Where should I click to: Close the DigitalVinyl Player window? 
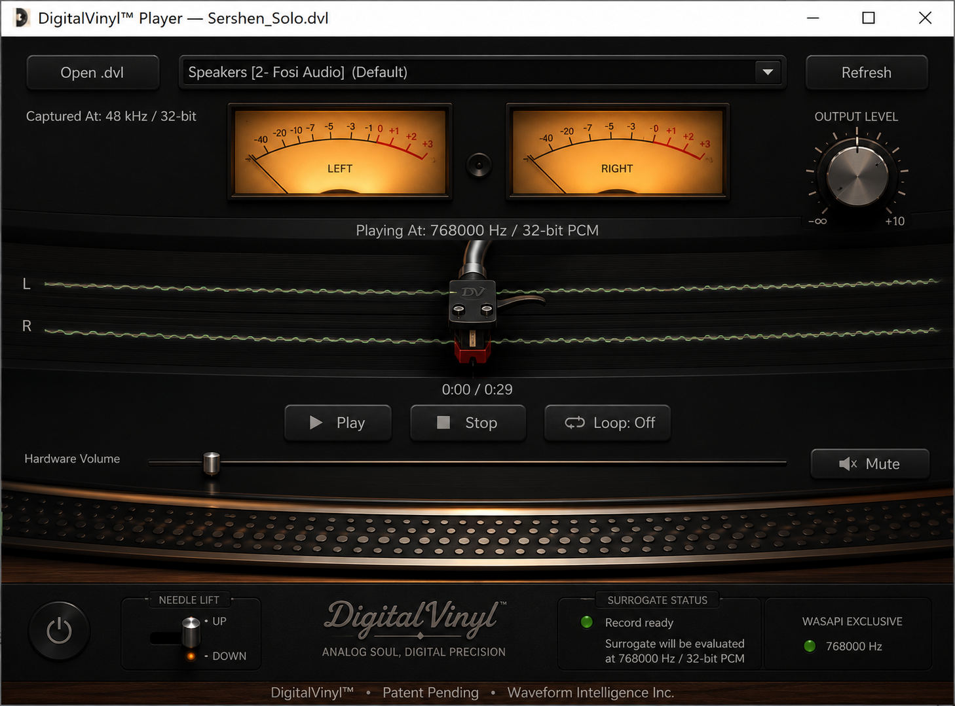pyautogui.click(x=925, y=18)
